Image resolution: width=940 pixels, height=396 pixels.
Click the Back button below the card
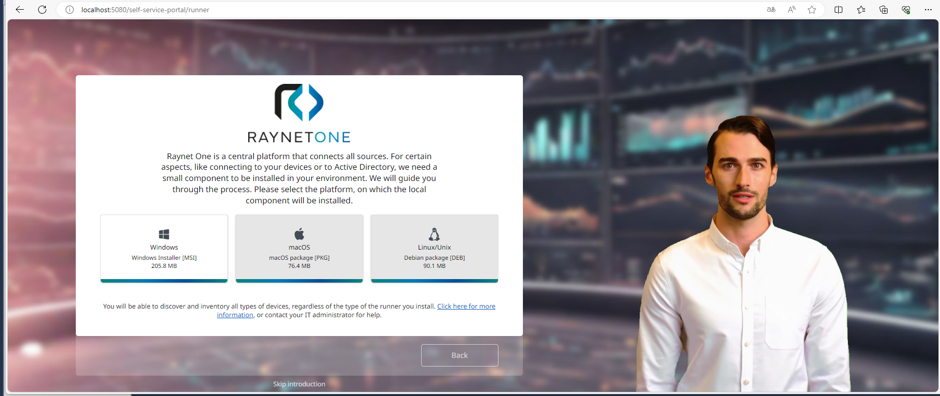tap(459, 355)
